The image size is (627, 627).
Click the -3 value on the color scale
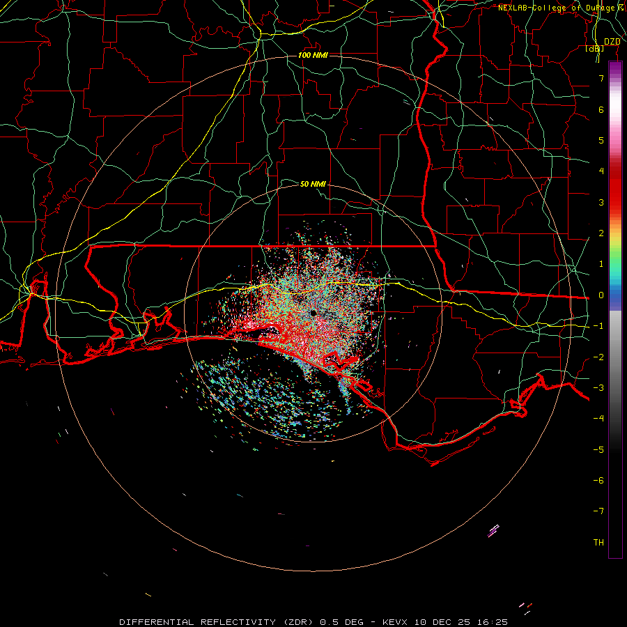tap(598, 388)
